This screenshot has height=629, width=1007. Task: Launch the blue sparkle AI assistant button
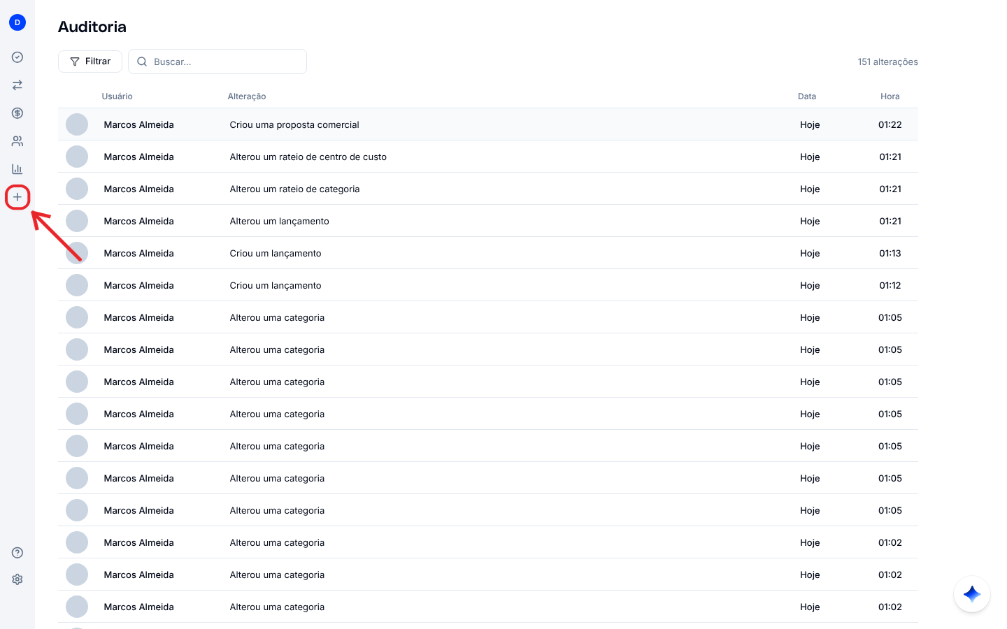click(972, 594)
